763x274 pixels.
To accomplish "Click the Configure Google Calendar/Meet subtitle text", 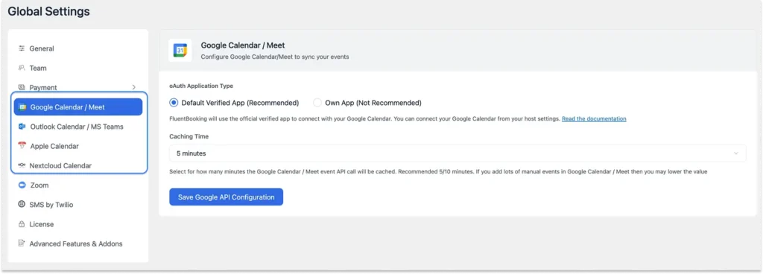I will pyautogui.click(x=275, y=57).
